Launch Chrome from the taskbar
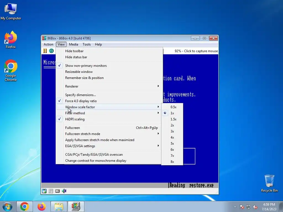Image resolution: width=283 pixels, height=212 pixels. [x=25, y=206]
